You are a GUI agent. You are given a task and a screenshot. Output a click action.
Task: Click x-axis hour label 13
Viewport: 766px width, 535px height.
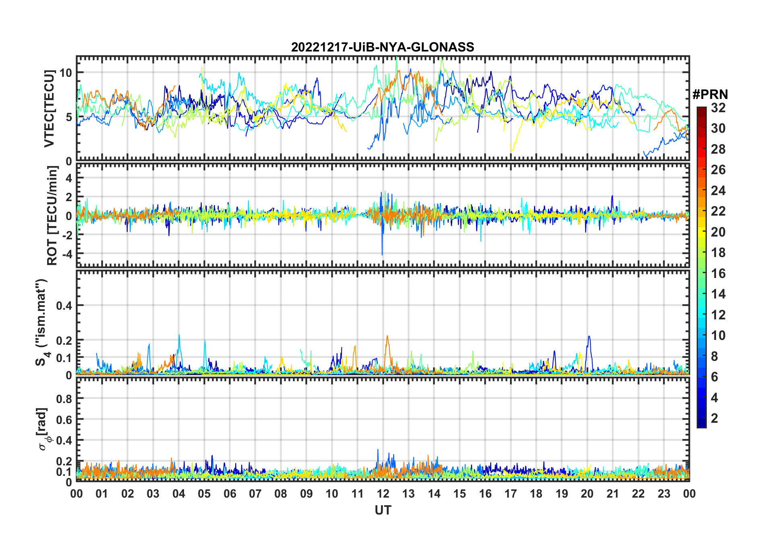pos(408,493)
